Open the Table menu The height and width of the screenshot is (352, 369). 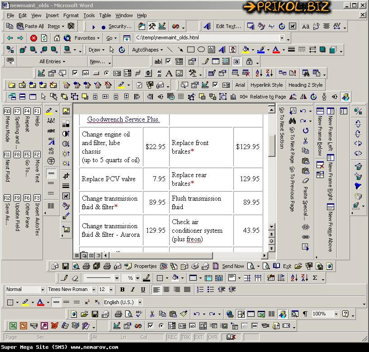tap(105, 15)
